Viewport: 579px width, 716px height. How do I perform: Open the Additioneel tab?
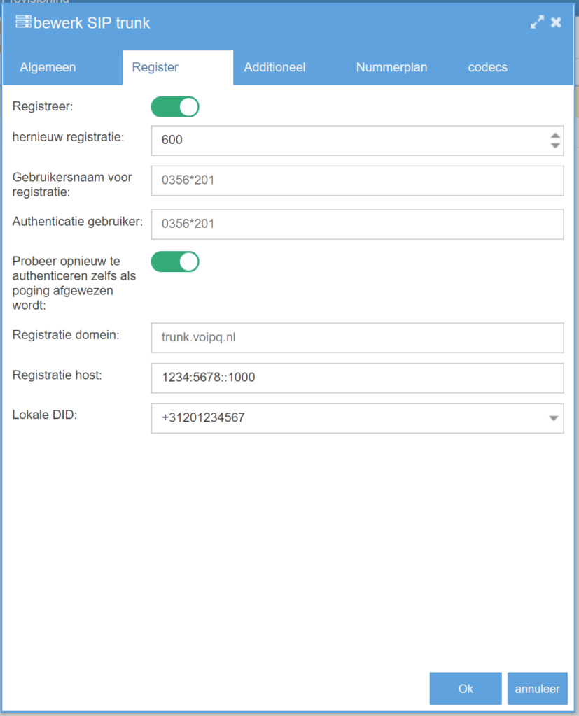[x=274, y=68]
